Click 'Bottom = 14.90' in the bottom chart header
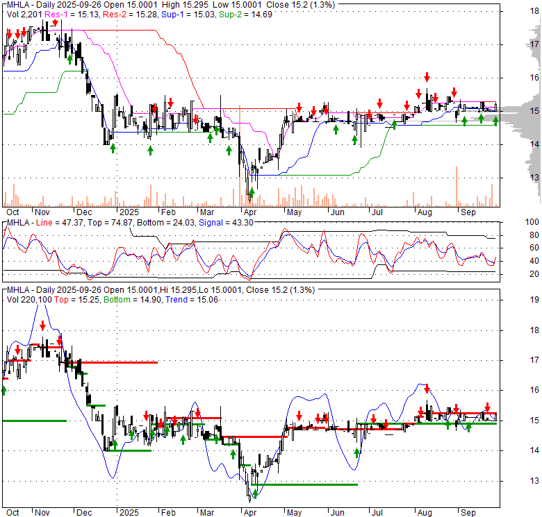The width and height of the screenshot is (542, 517). [x=133, y=300]
